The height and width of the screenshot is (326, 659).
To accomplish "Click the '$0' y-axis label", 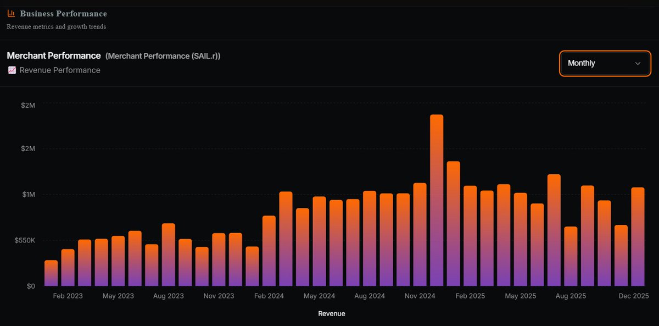I will (31, 286).
